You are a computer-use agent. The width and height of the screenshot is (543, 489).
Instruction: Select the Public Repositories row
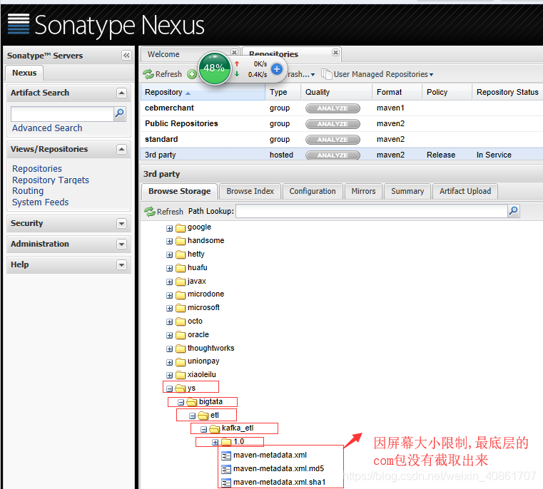tap(341, 123)
